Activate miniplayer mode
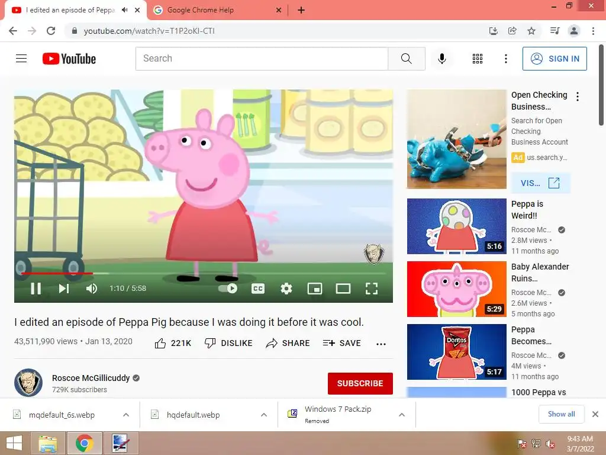Image resolution: width=606 pixels, height=455 pixels. 315,289
